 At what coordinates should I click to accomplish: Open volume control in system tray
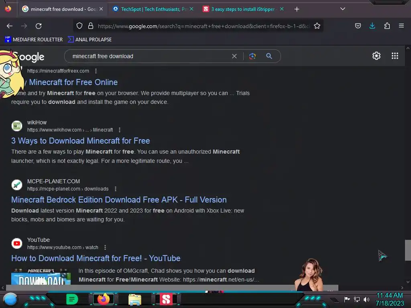pos(366,299)
